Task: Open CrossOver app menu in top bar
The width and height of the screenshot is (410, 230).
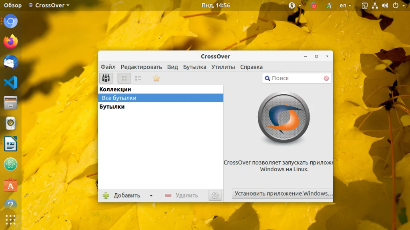Action: (49, 5)
